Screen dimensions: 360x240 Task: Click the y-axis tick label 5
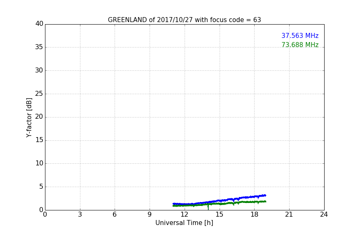[41, 187]
